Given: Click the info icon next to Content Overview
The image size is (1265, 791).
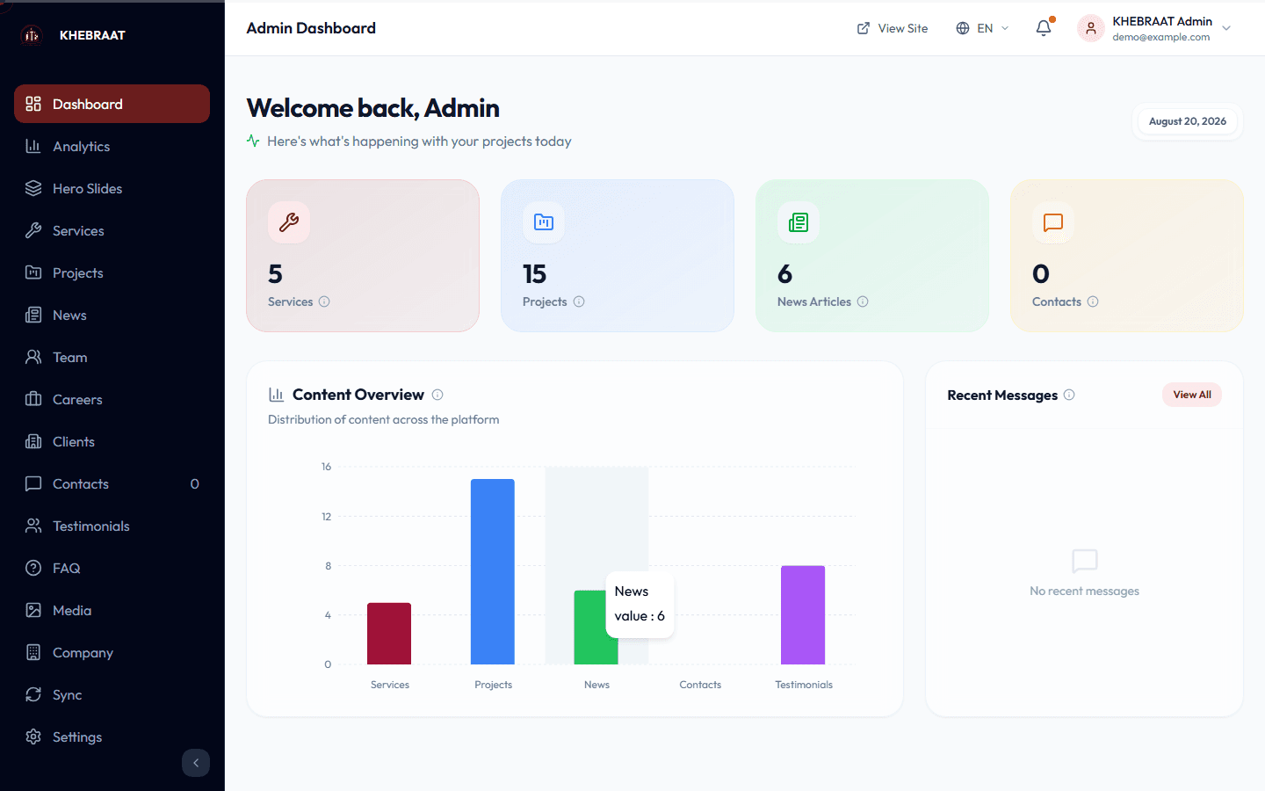Looking at the screenshot, I should 437,395.
